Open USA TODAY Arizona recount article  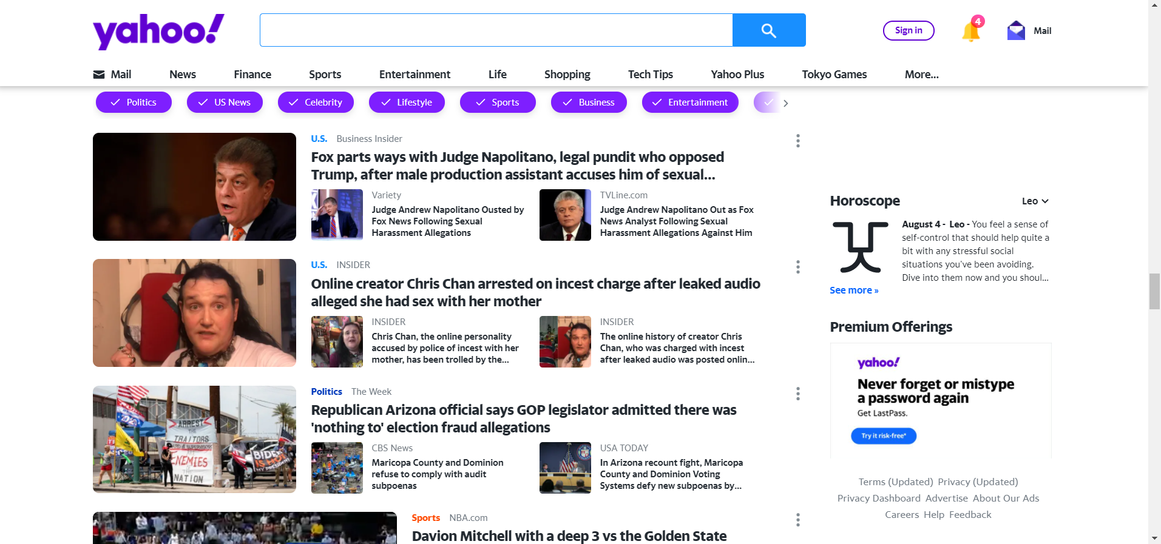pos(671,474)
